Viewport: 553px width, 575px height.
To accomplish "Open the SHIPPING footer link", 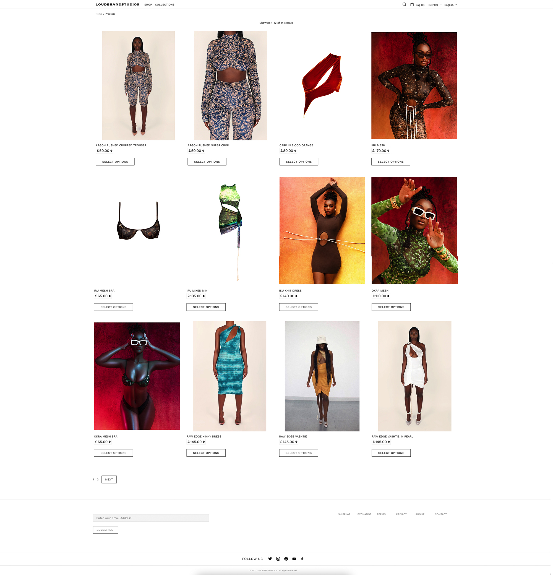I will [344, 514].
